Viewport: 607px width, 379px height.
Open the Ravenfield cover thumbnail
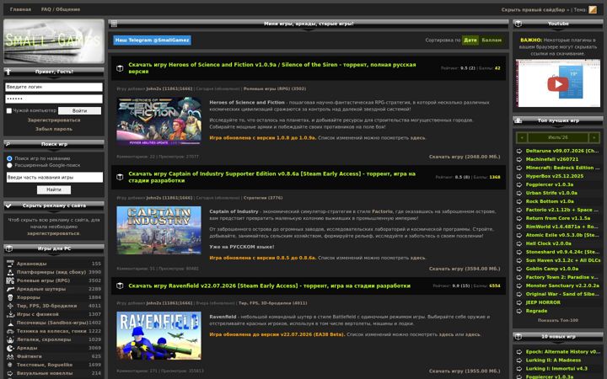(158, 336)
